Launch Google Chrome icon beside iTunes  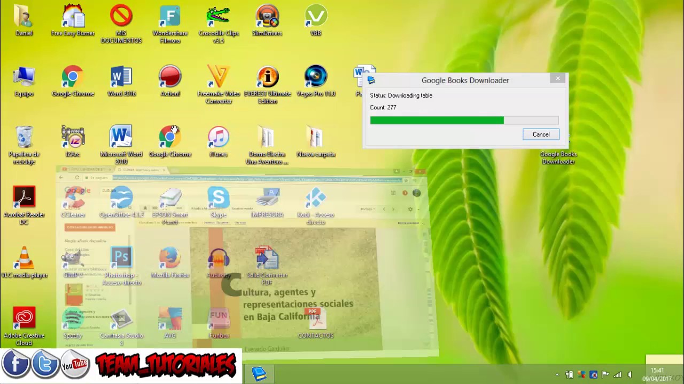coord(170,141)
